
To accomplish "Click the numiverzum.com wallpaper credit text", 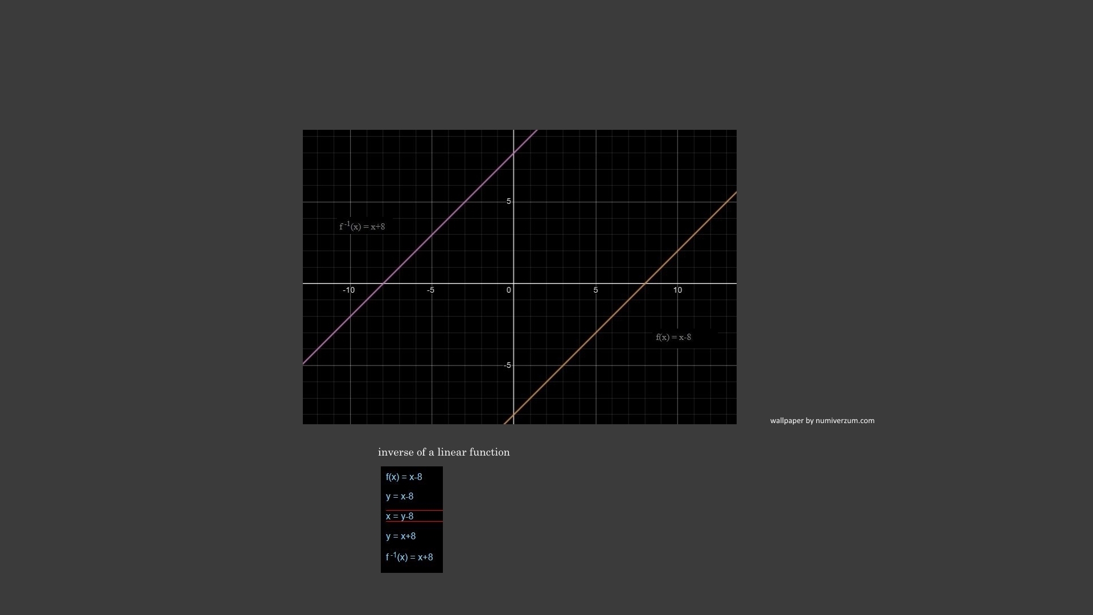I will [x=822, y=421].
